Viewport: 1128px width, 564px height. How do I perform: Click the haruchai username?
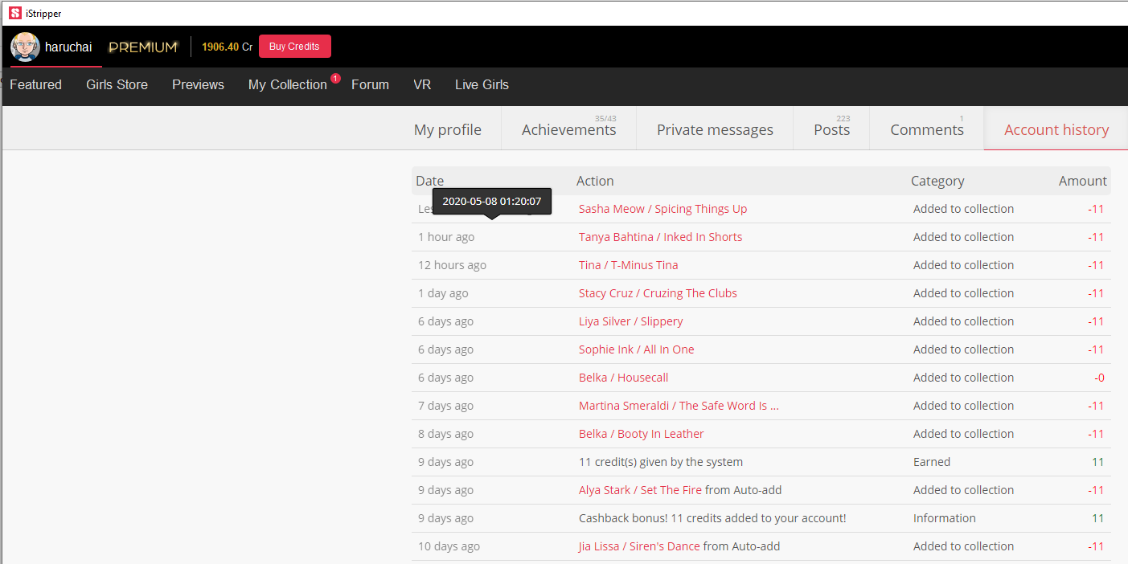[68, 47]
